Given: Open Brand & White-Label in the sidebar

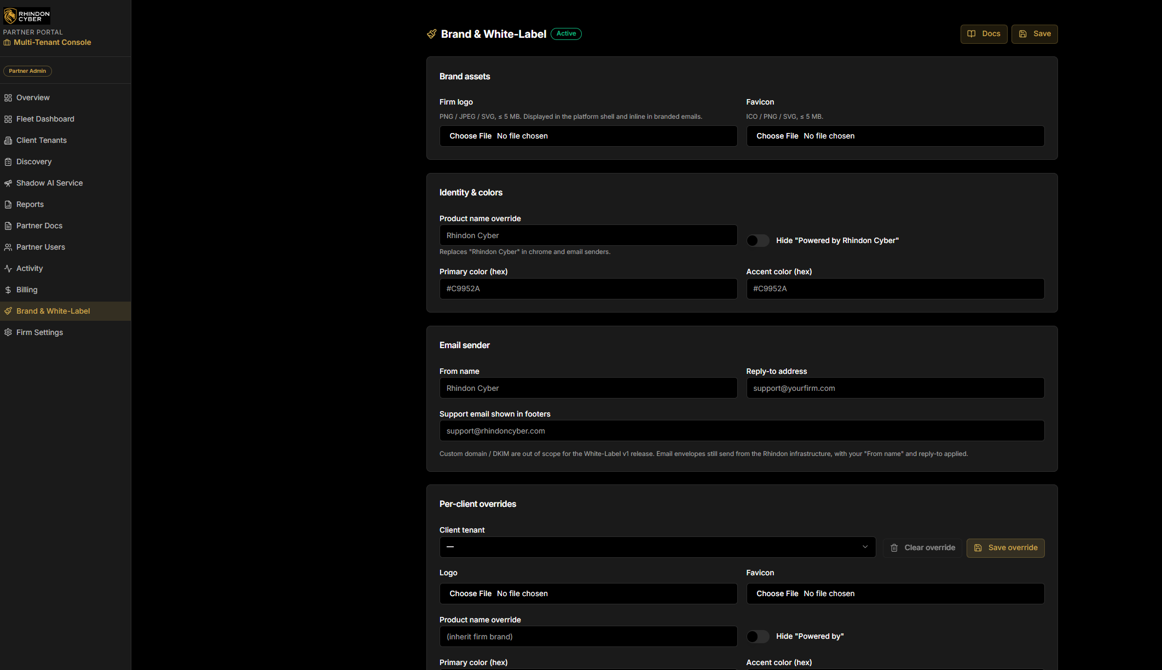Looking at the screenshot, I should [66, 311].
